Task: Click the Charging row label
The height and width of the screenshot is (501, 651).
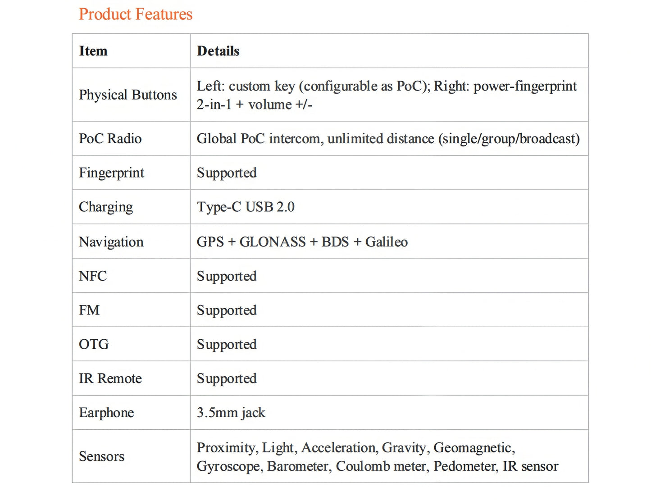Action: click(x=106, y=207)
